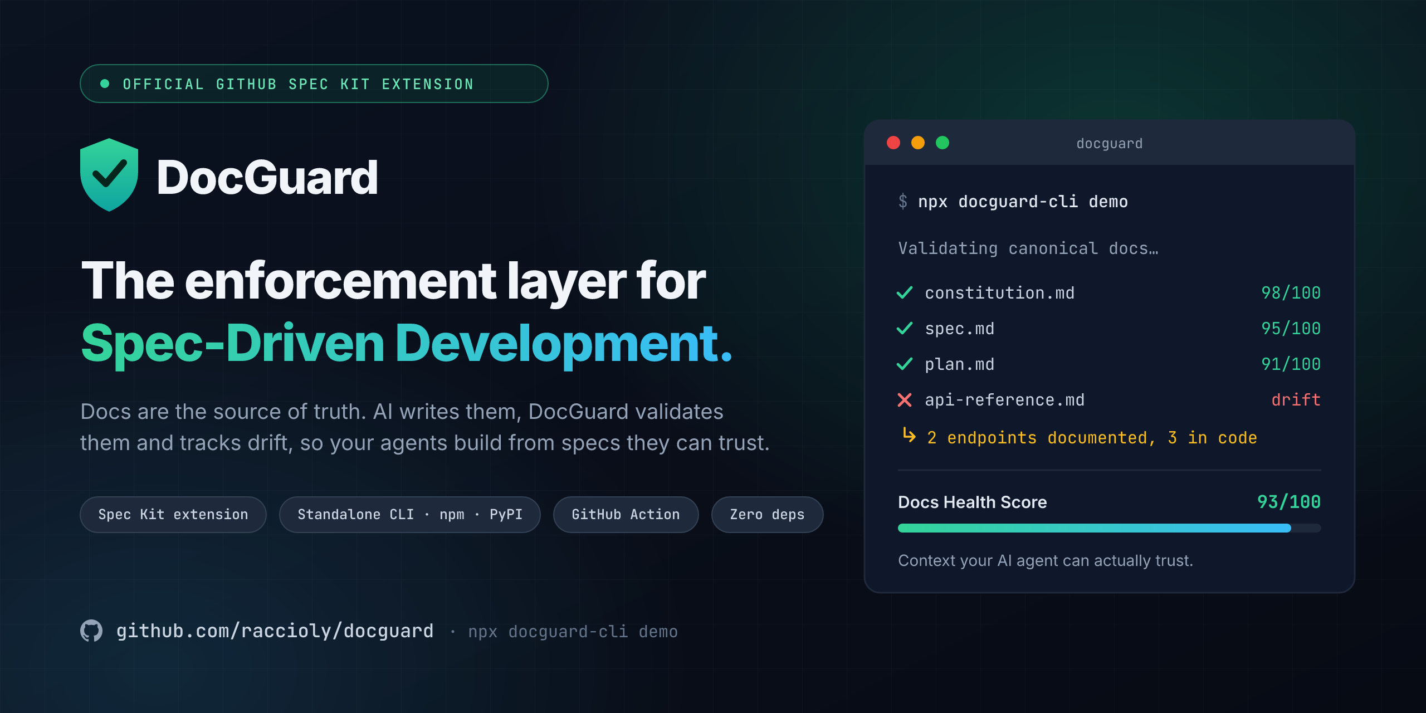
Task: Click the DocGuard wordmark text
Action: [x=267, y=177]
